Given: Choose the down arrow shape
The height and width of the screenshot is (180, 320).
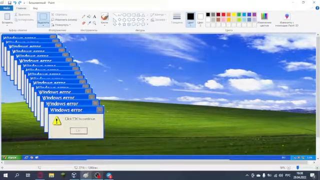Looking at the screenshot, I should [x=115, y=24].
